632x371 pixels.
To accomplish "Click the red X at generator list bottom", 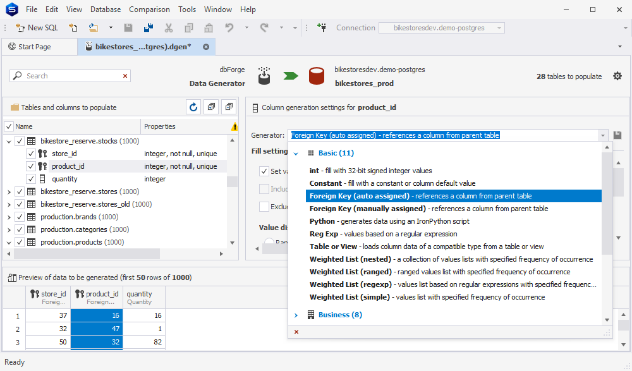I will 296,332.
